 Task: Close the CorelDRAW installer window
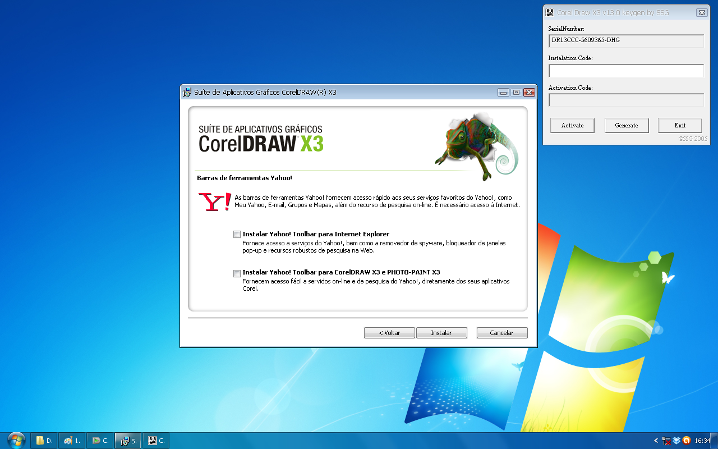(528, 93)
